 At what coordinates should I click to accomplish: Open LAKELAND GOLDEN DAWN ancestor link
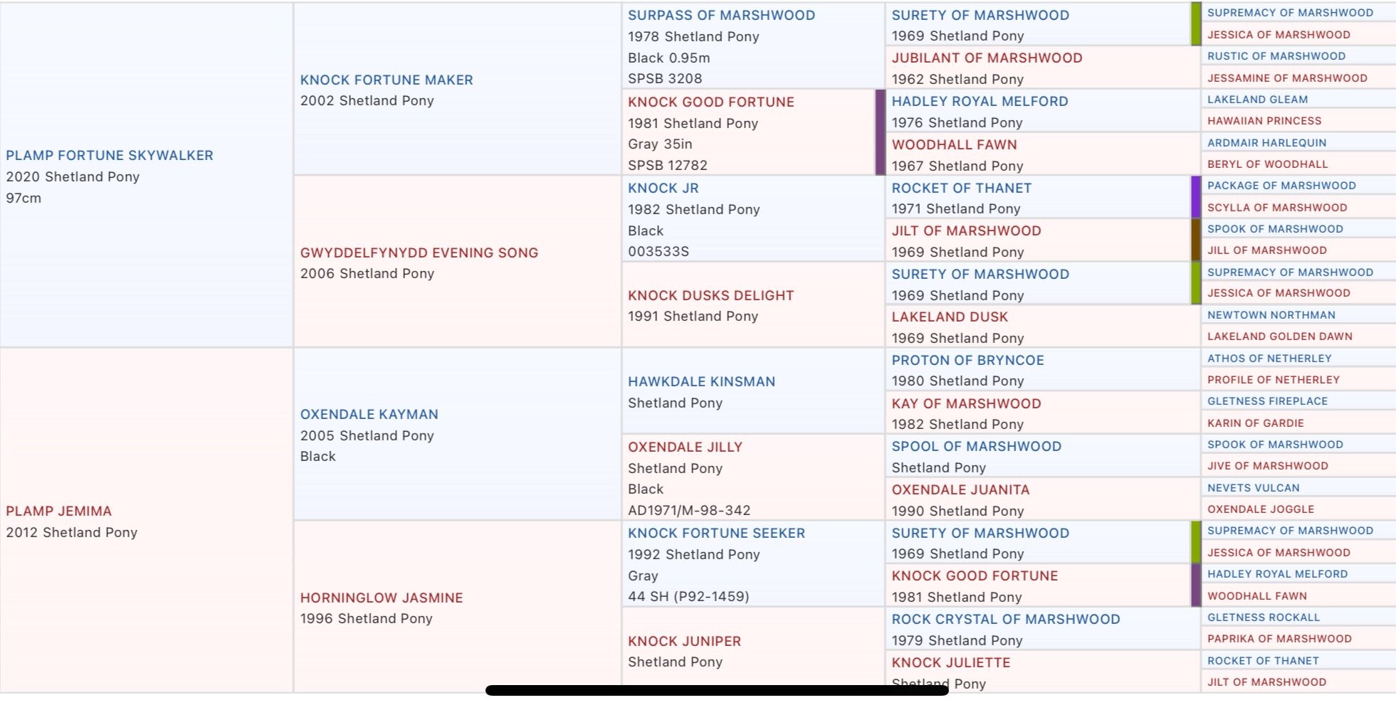click(x=1279, y=336)
